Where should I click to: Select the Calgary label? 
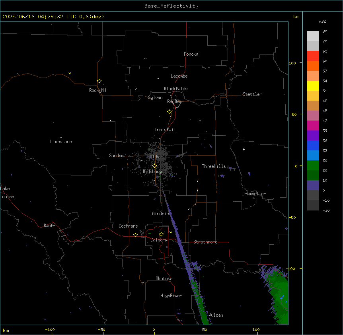pos(159,240)
